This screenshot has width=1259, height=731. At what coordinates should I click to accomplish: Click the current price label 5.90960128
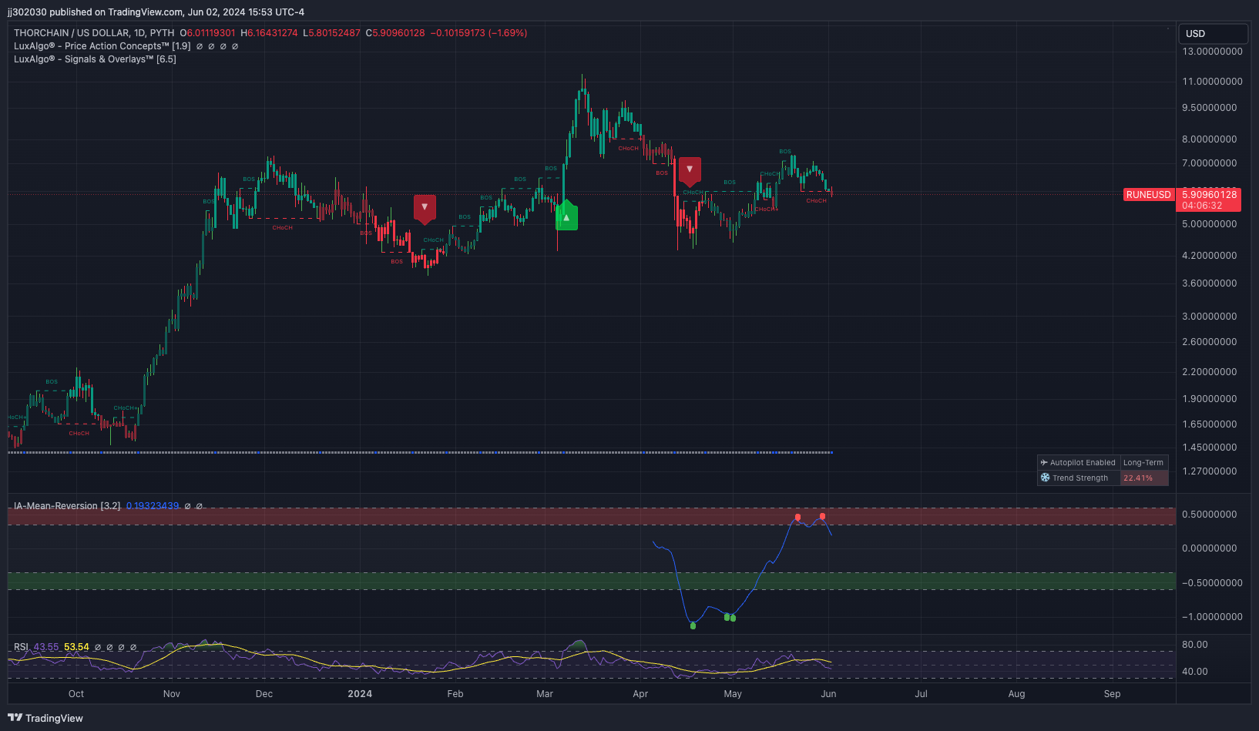(x=1209, y=194)
